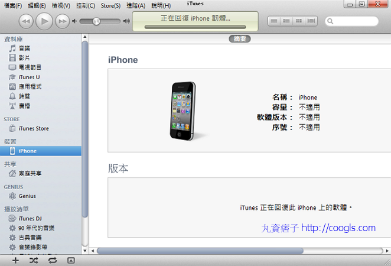This screenshot has width=391, height=266.
Task: Open the 編輯(E) menu
Action: tap(37, 5)
